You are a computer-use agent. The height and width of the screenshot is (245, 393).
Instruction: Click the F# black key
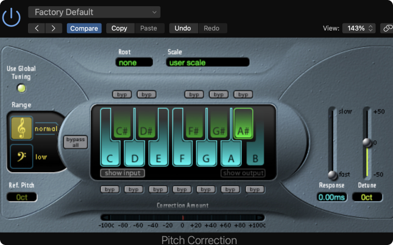pyautogui.click(x=194, y=124)
